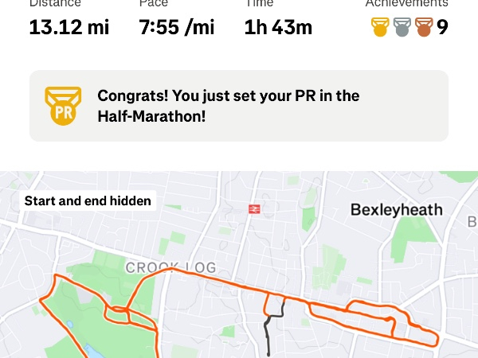Click the silver achievement trophy icon
The image size is (478, 358).
402,28
